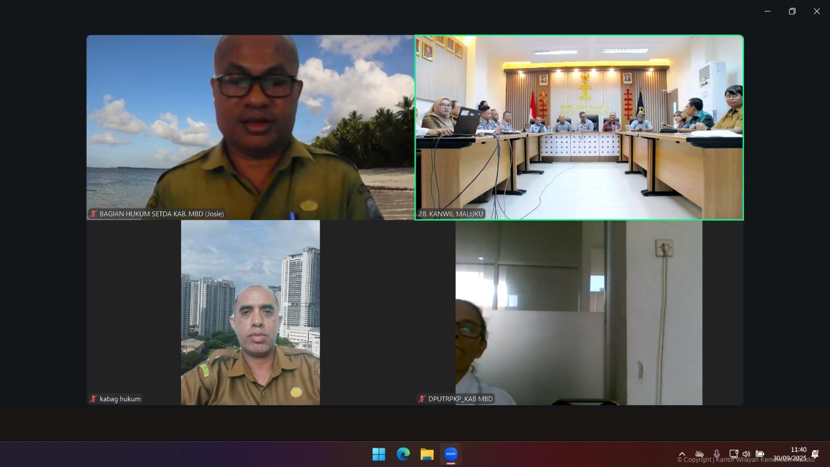Viewport: 830px width, 467px height.
Task: Click muted mic icon beside kabag hukum
Action: pos(93,399)
